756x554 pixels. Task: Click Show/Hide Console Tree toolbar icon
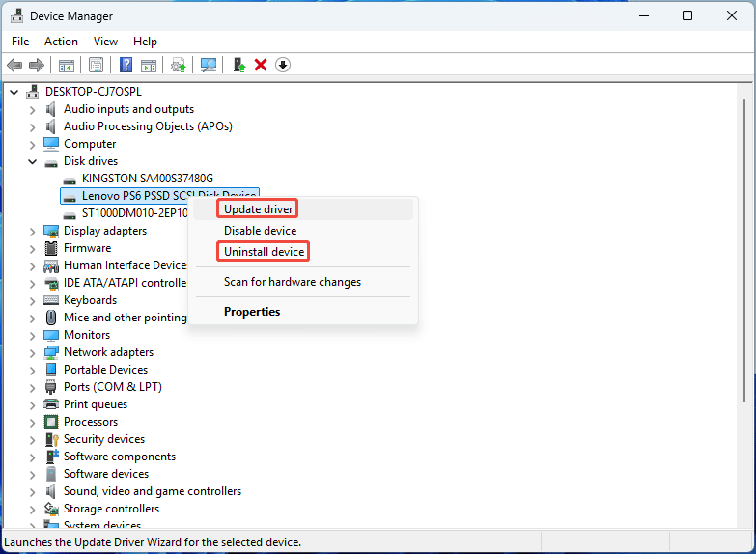coord(67,65)
